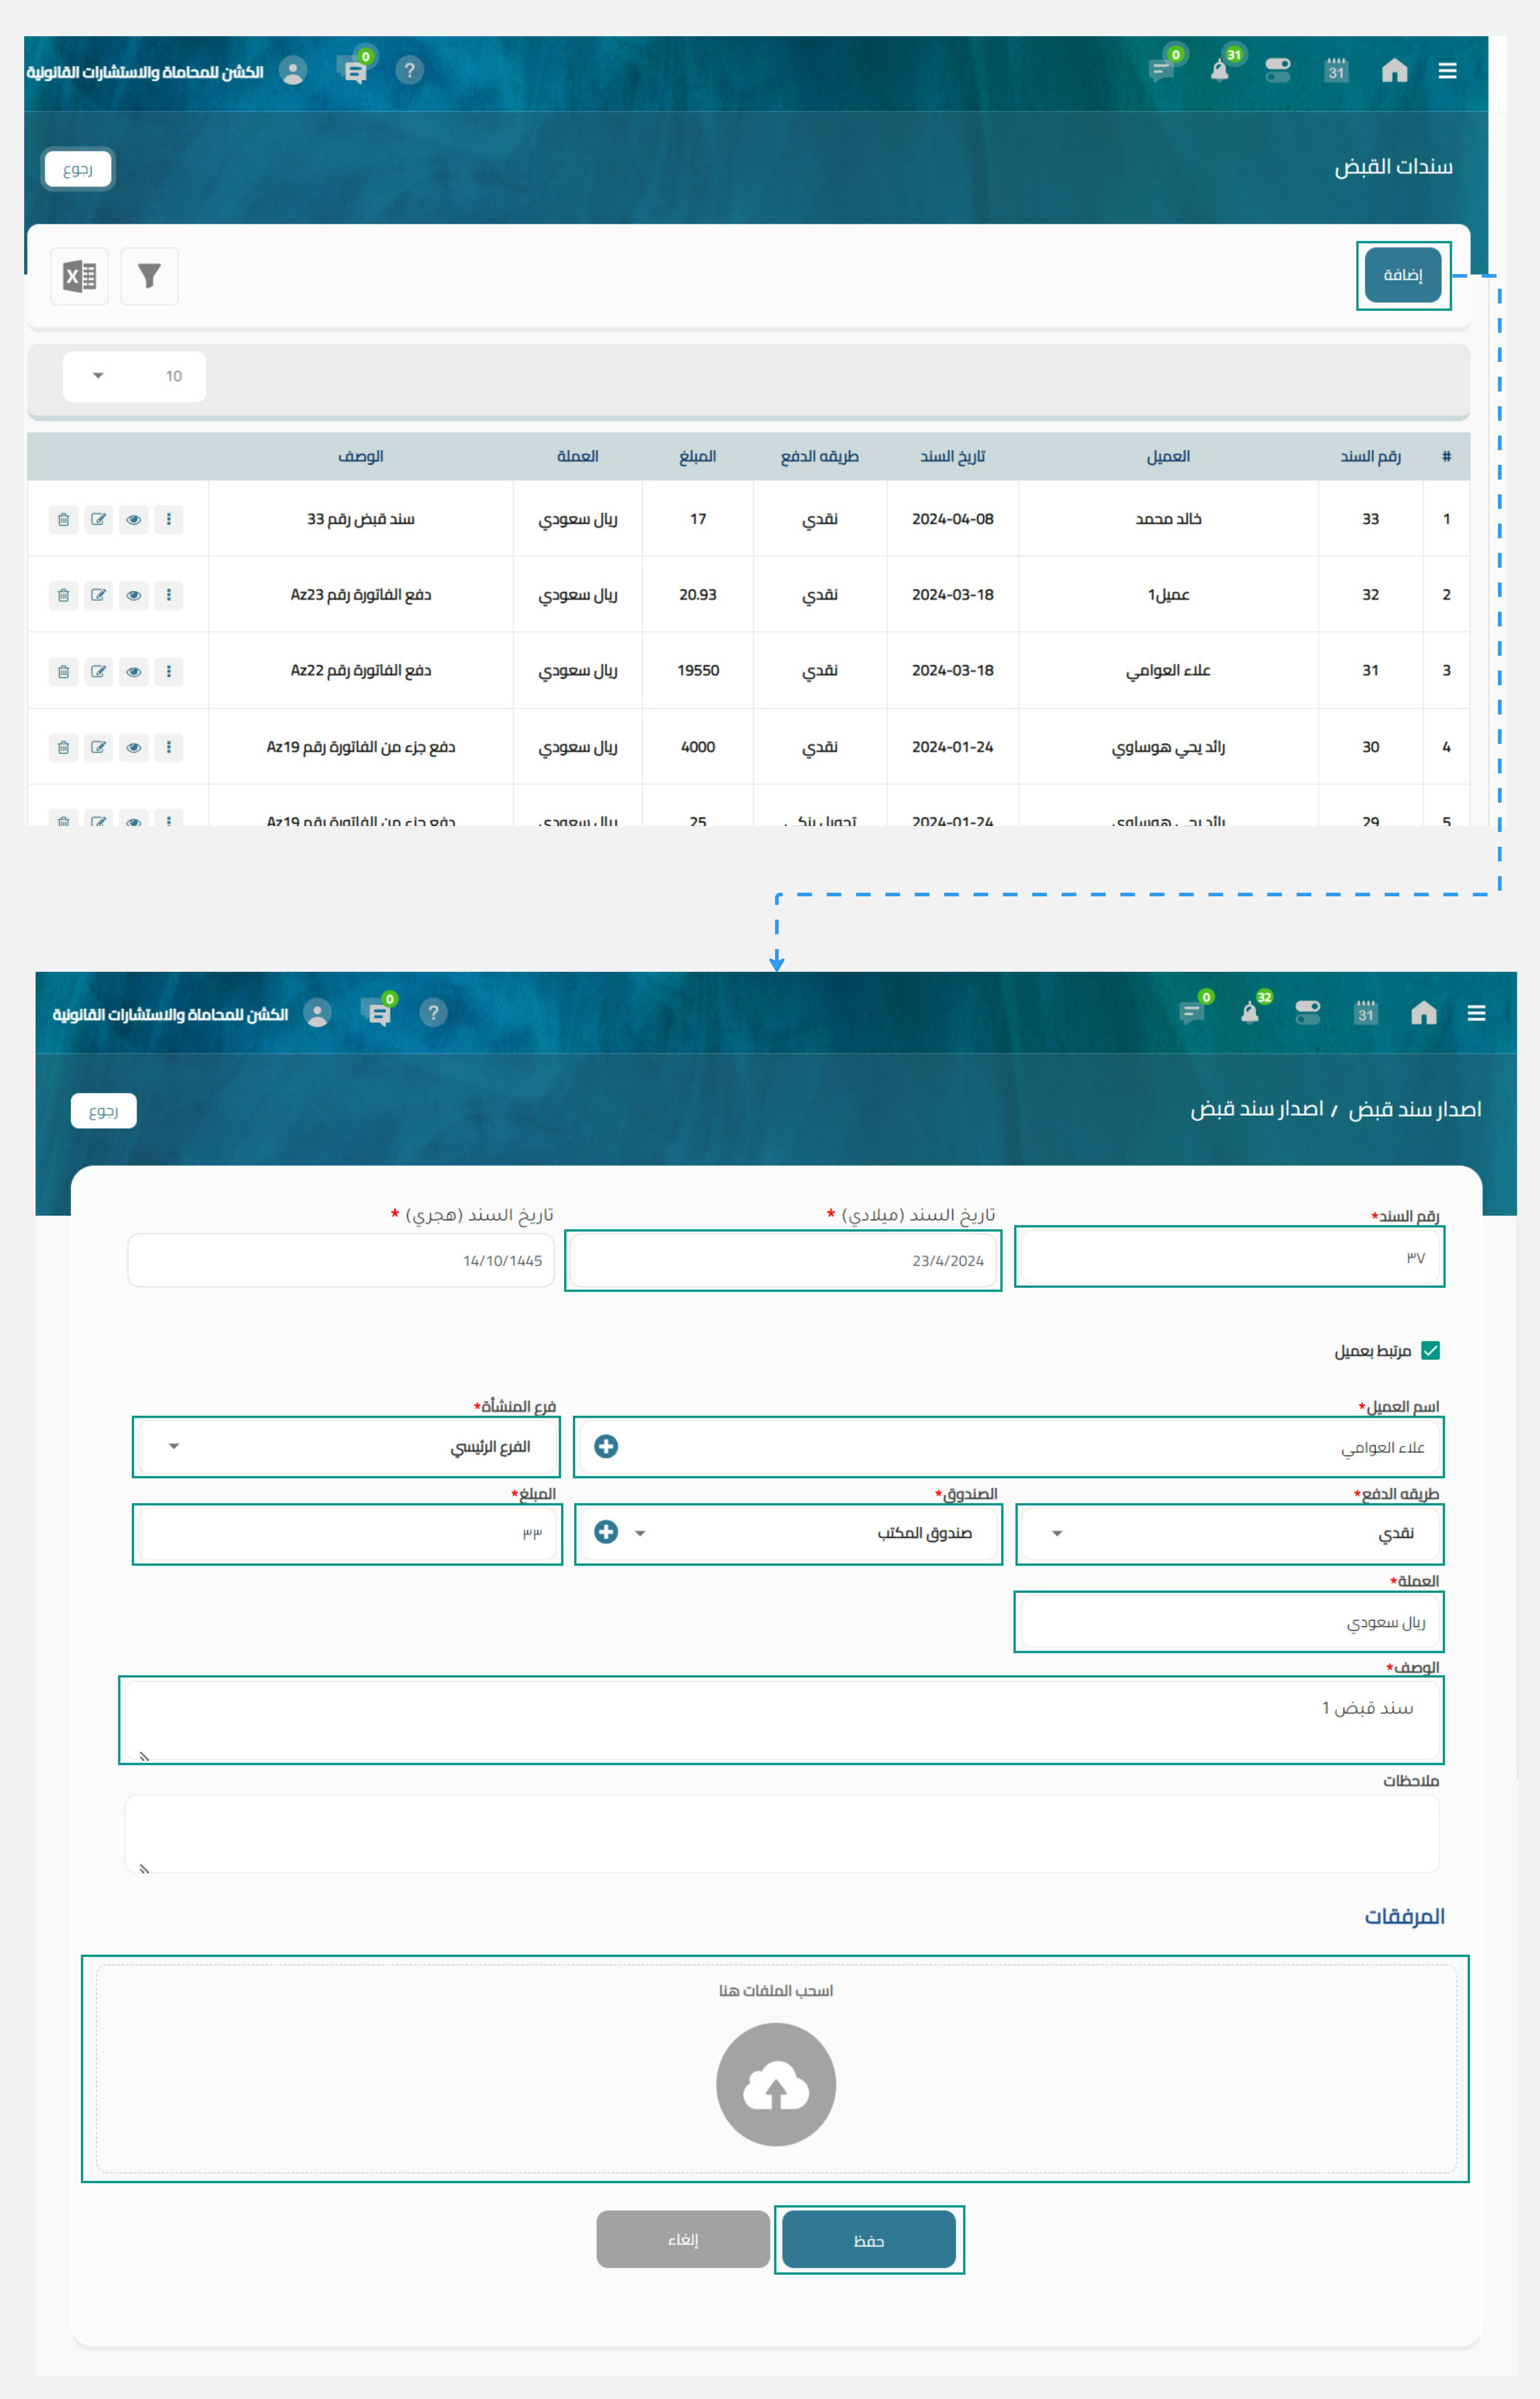The image size is (1540, 2399).
Task: Edit receipt 33 row
Action: 99,519
